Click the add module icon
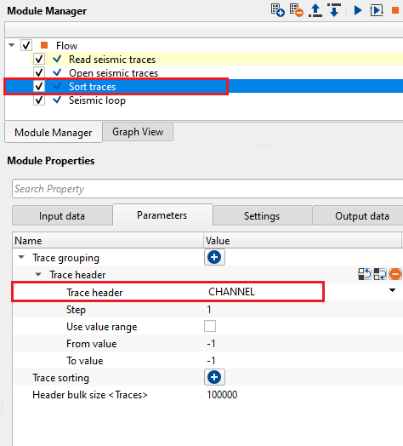403x446 pixels. click(278, 10)
